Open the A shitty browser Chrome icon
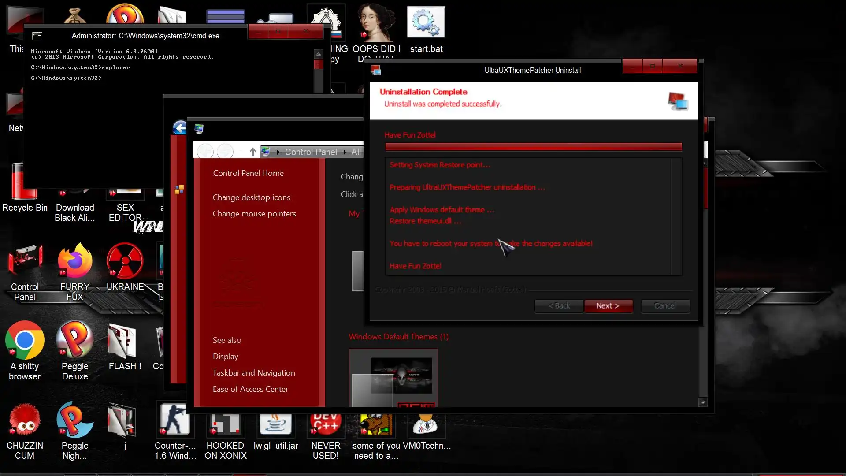Viewport: 846px width, 476px height. tap(25, 340)
